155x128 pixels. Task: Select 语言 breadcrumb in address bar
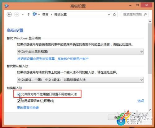point(45,14)
